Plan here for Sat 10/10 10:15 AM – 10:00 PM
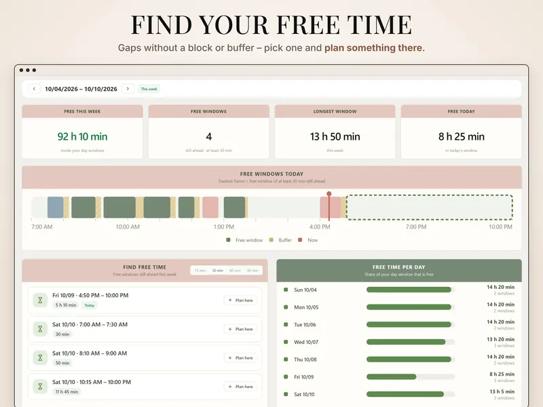 tap(240, 387)
